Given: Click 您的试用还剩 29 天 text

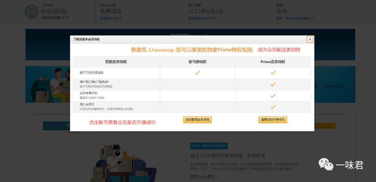Looking at the screenshot, I should point(55,17).
